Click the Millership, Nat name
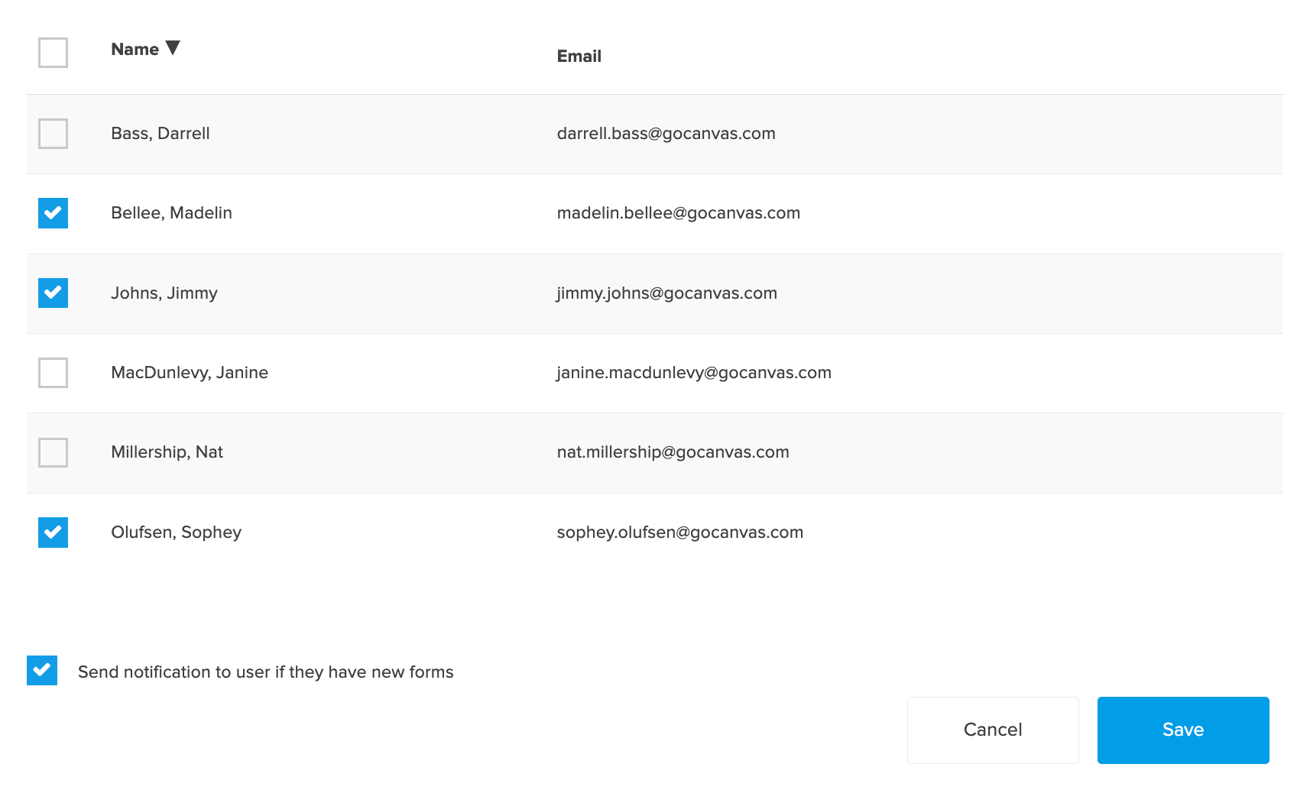 [167, 452]
